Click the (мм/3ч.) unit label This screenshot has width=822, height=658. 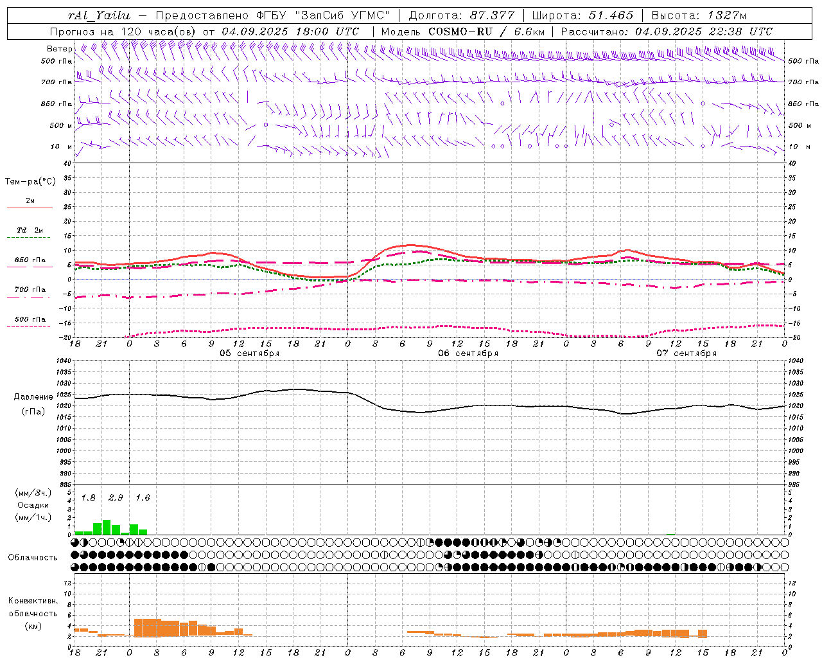pos(33,493)
